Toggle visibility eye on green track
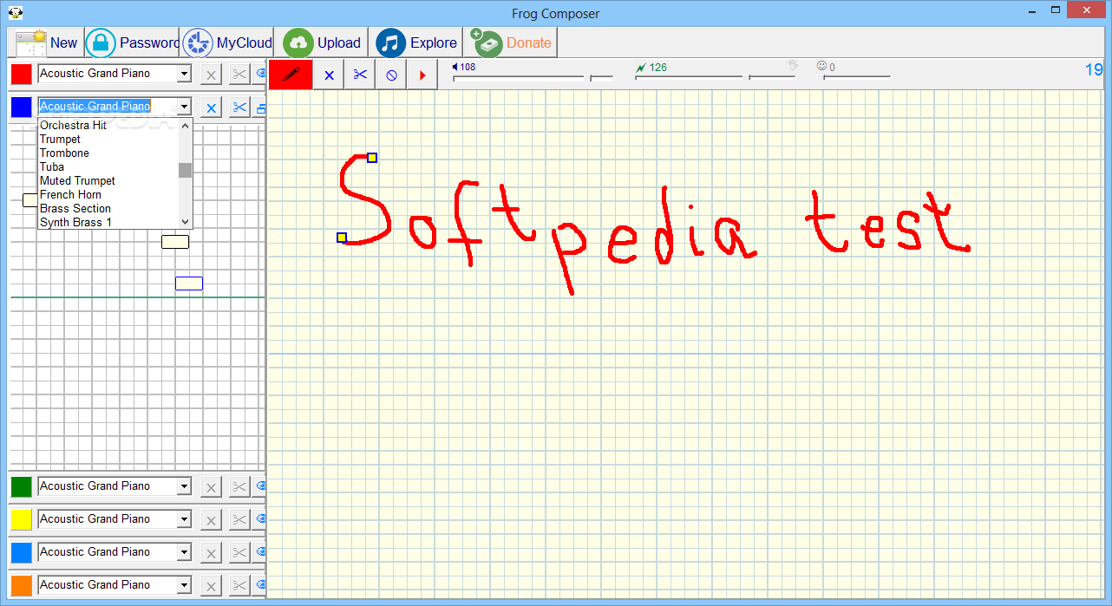The image size is (1112, 606). click(x=260, y=487)
